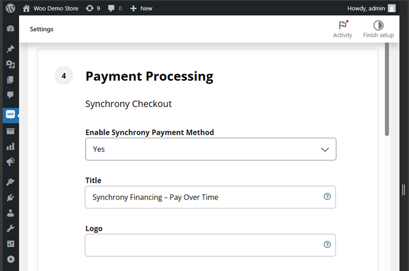Click help icon in Logo field

pos(327,245)
